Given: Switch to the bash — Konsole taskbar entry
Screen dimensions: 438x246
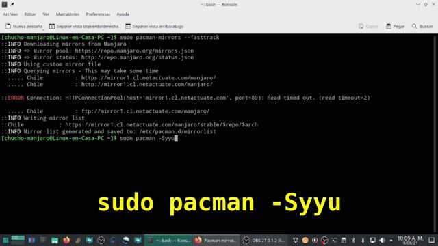Looking at the screenshot, I should 168,240.
